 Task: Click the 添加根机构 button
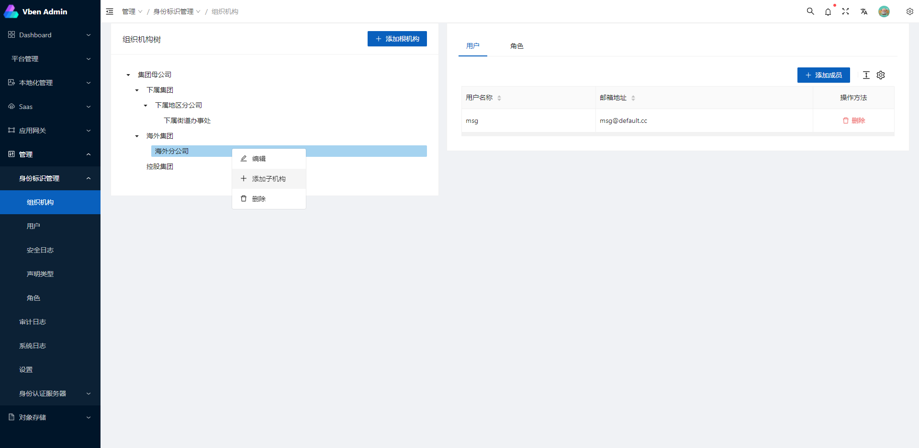click(397, 39)
